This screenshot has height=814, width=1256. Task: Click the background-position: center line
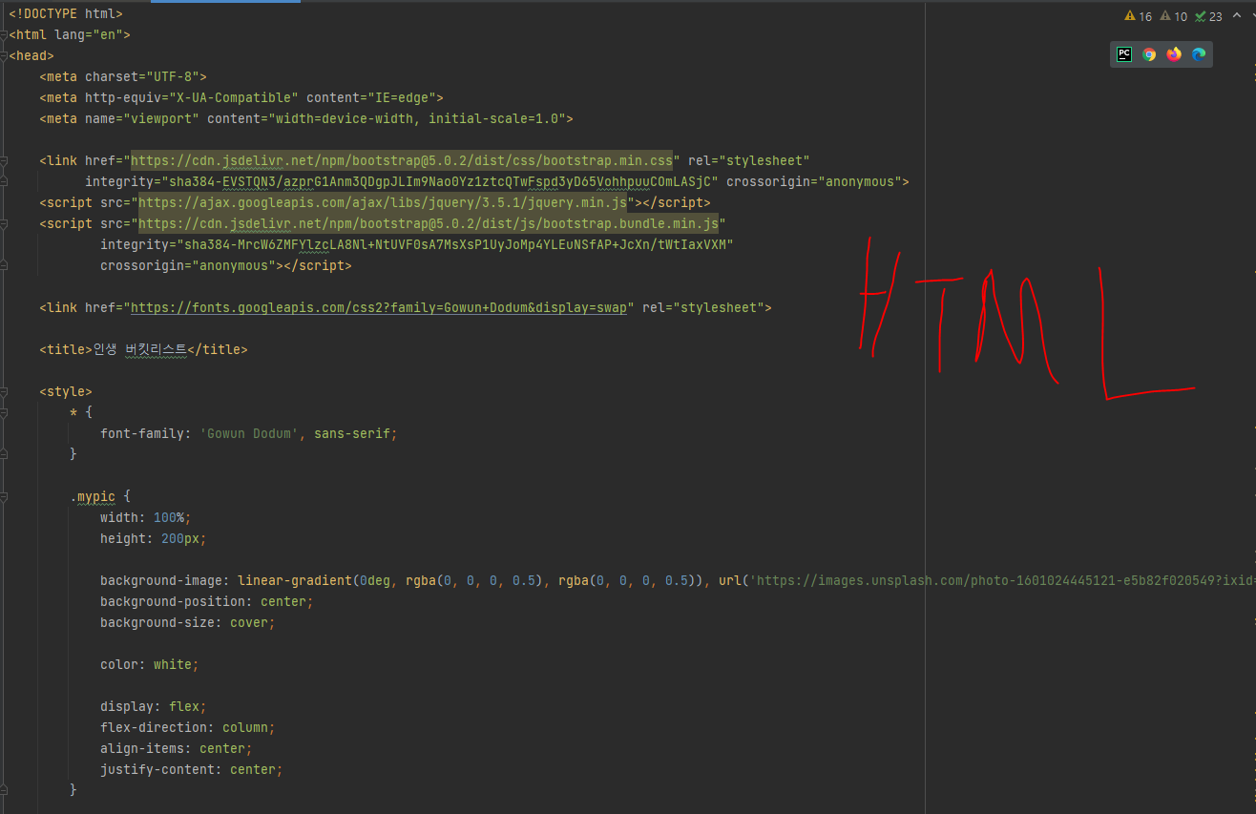point(207,601)
